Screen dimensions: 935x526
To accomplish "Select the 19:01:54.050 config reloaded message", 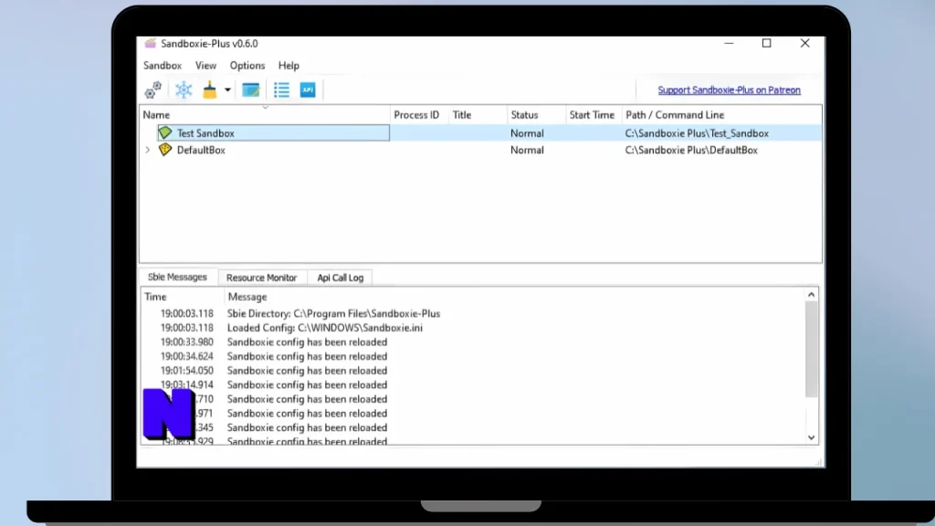I will click(473, 371).
